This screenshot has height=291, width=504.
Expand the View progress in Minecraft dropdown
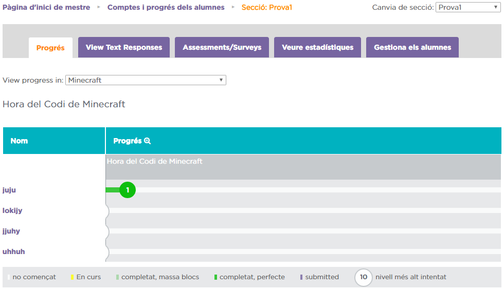pyautogui.click(x=146, y=80)
